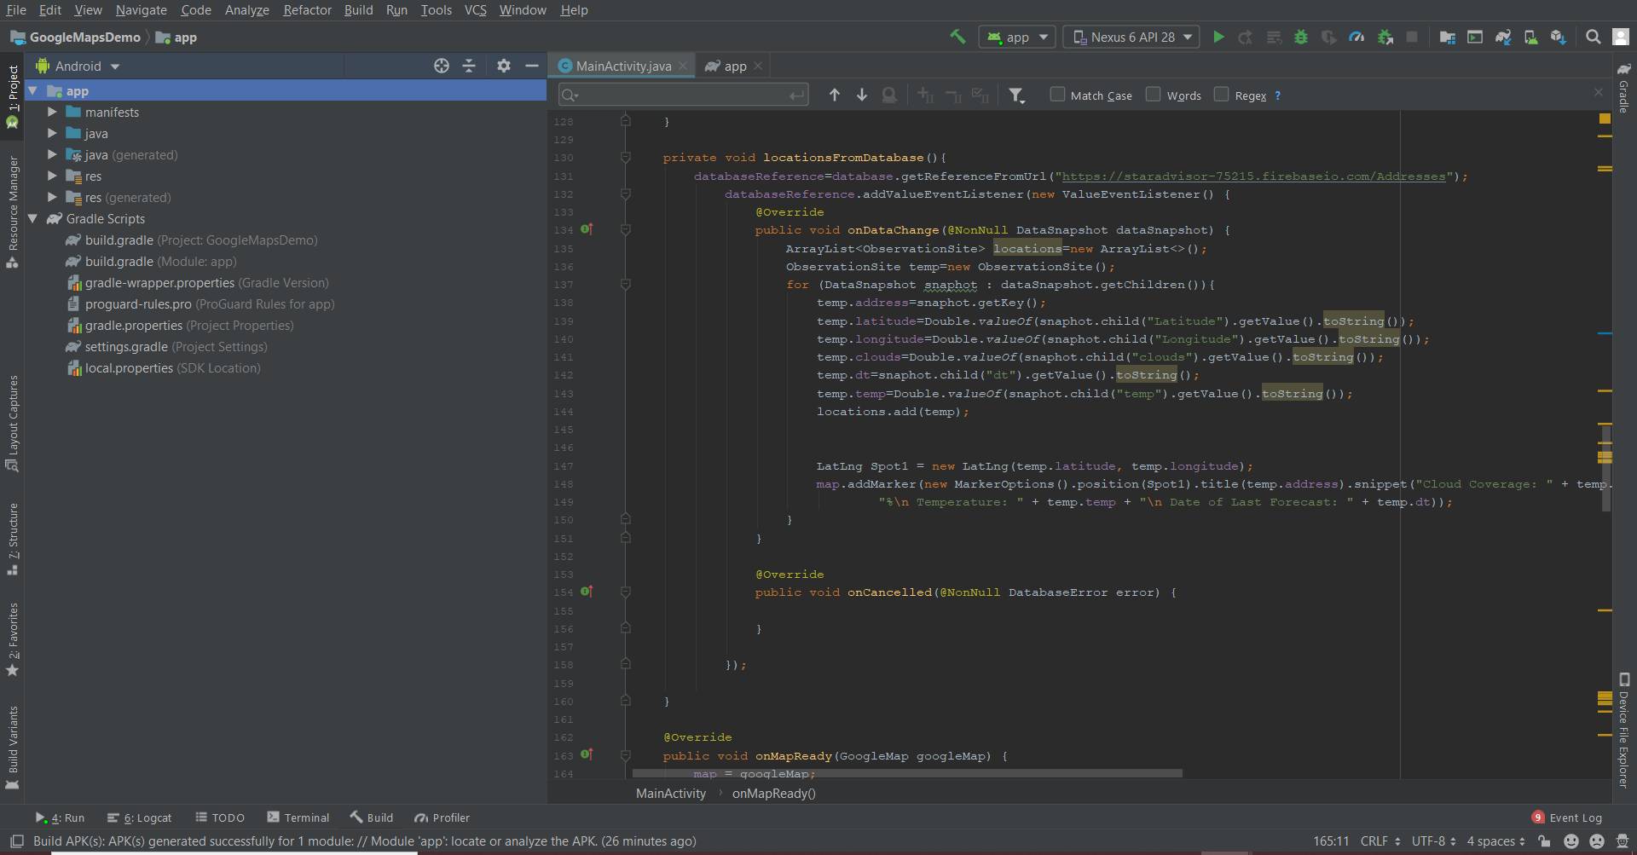This screenshot has height=855, width=1637.
Task: Open AVD Manager from the toolbar
Action: tap(1531, 38)
